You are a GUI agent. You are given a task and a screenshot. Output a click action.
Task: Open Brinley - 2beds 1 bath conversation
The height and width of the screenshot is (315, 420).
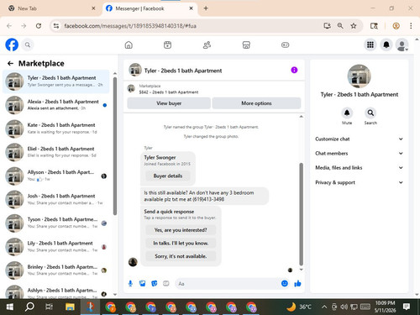[x=56, y=270]
